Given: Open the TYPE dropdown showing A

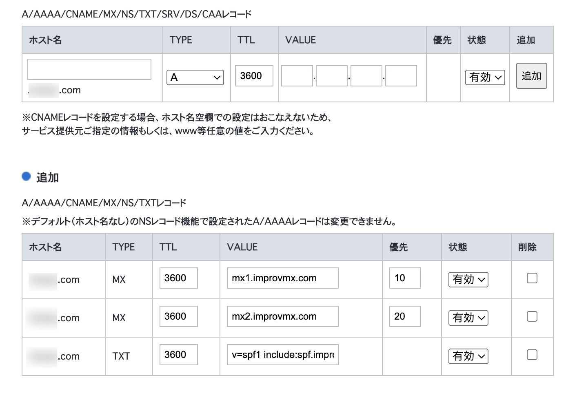Looking at the screenshot, I should [195, 77].
